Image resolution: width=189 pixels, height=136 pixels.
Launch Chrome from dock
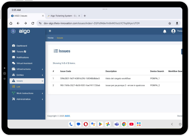(x=124, y=124)
